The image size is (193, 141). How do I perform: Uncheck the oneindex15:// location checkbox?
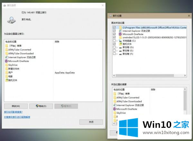pos(114,37)
